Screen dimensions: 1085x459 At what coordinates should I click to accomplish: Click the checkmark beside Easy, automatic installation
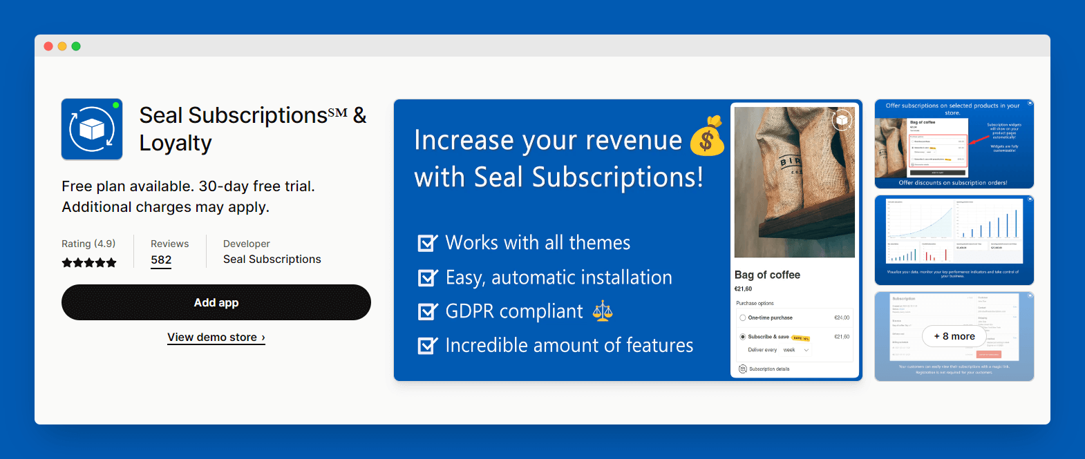pos(428,277)
